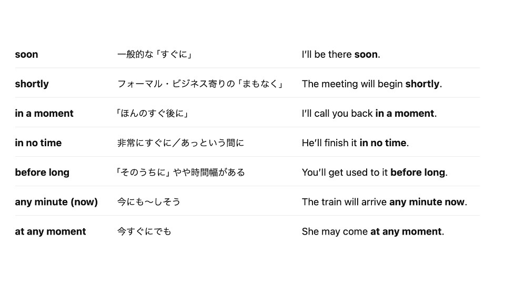505x284 pixels.
Task: Click the "in a moment" phrase heading
Action: [44, 114]
